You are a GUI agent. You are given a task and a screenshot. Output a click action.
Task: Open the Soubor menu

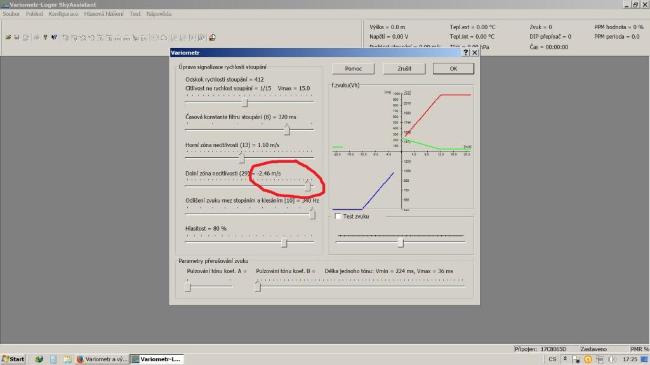tap(11, 13)
